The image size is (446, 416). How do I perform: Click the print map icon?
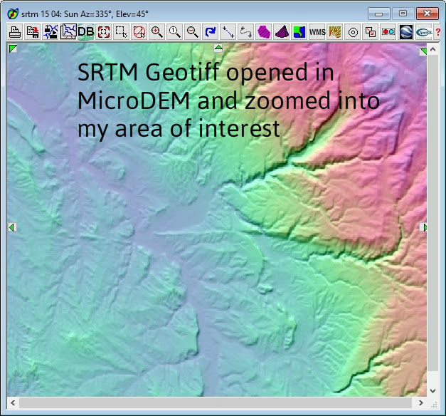pyautogui.click(x=14, y=32)
